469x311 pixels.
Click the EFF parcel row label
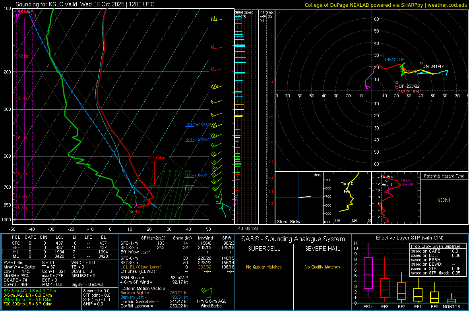16,247
